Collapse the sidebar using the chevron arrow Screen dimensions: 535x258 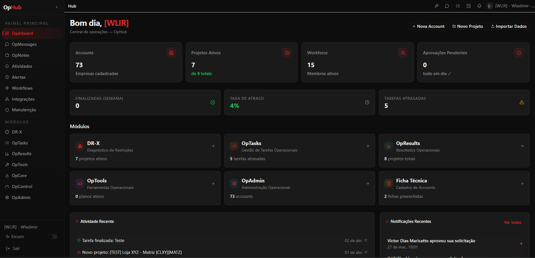tap(57, 7)
